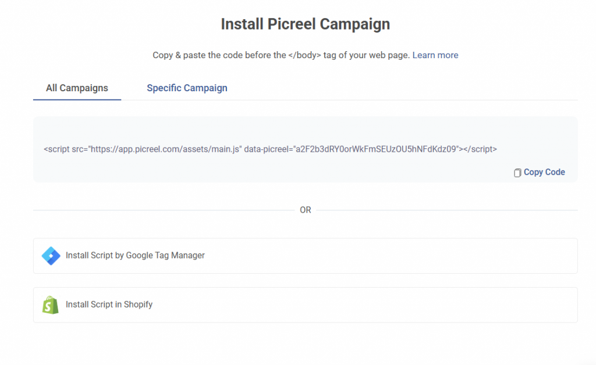This screenshot has height=365, width=596.
Task: Click the clipboard icon beside Copy Code
Action: point(517,173)
